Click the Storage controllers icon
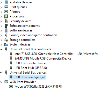This screenshot has width=106, height=98. point(6,40)
